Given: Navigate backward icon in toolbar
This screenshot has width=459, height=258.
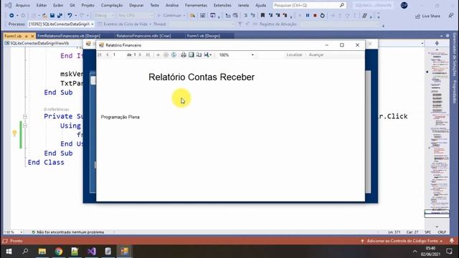Looking at the screenshot, I should click(x=11, y=16).
